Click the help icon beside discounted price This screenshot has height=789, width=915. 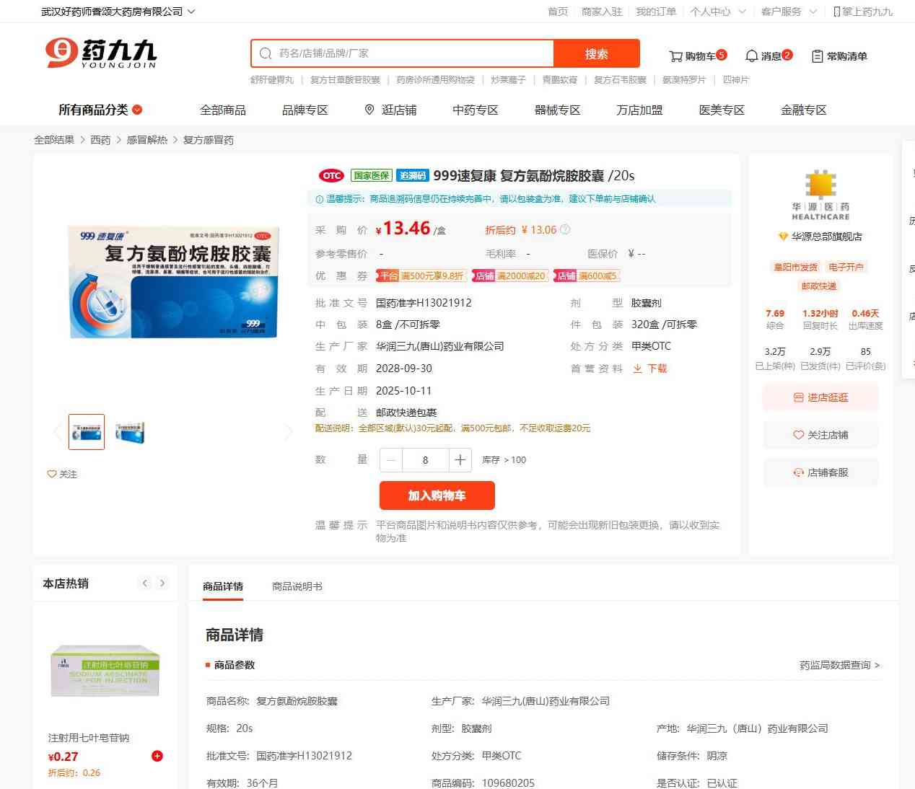coord(565,230)
